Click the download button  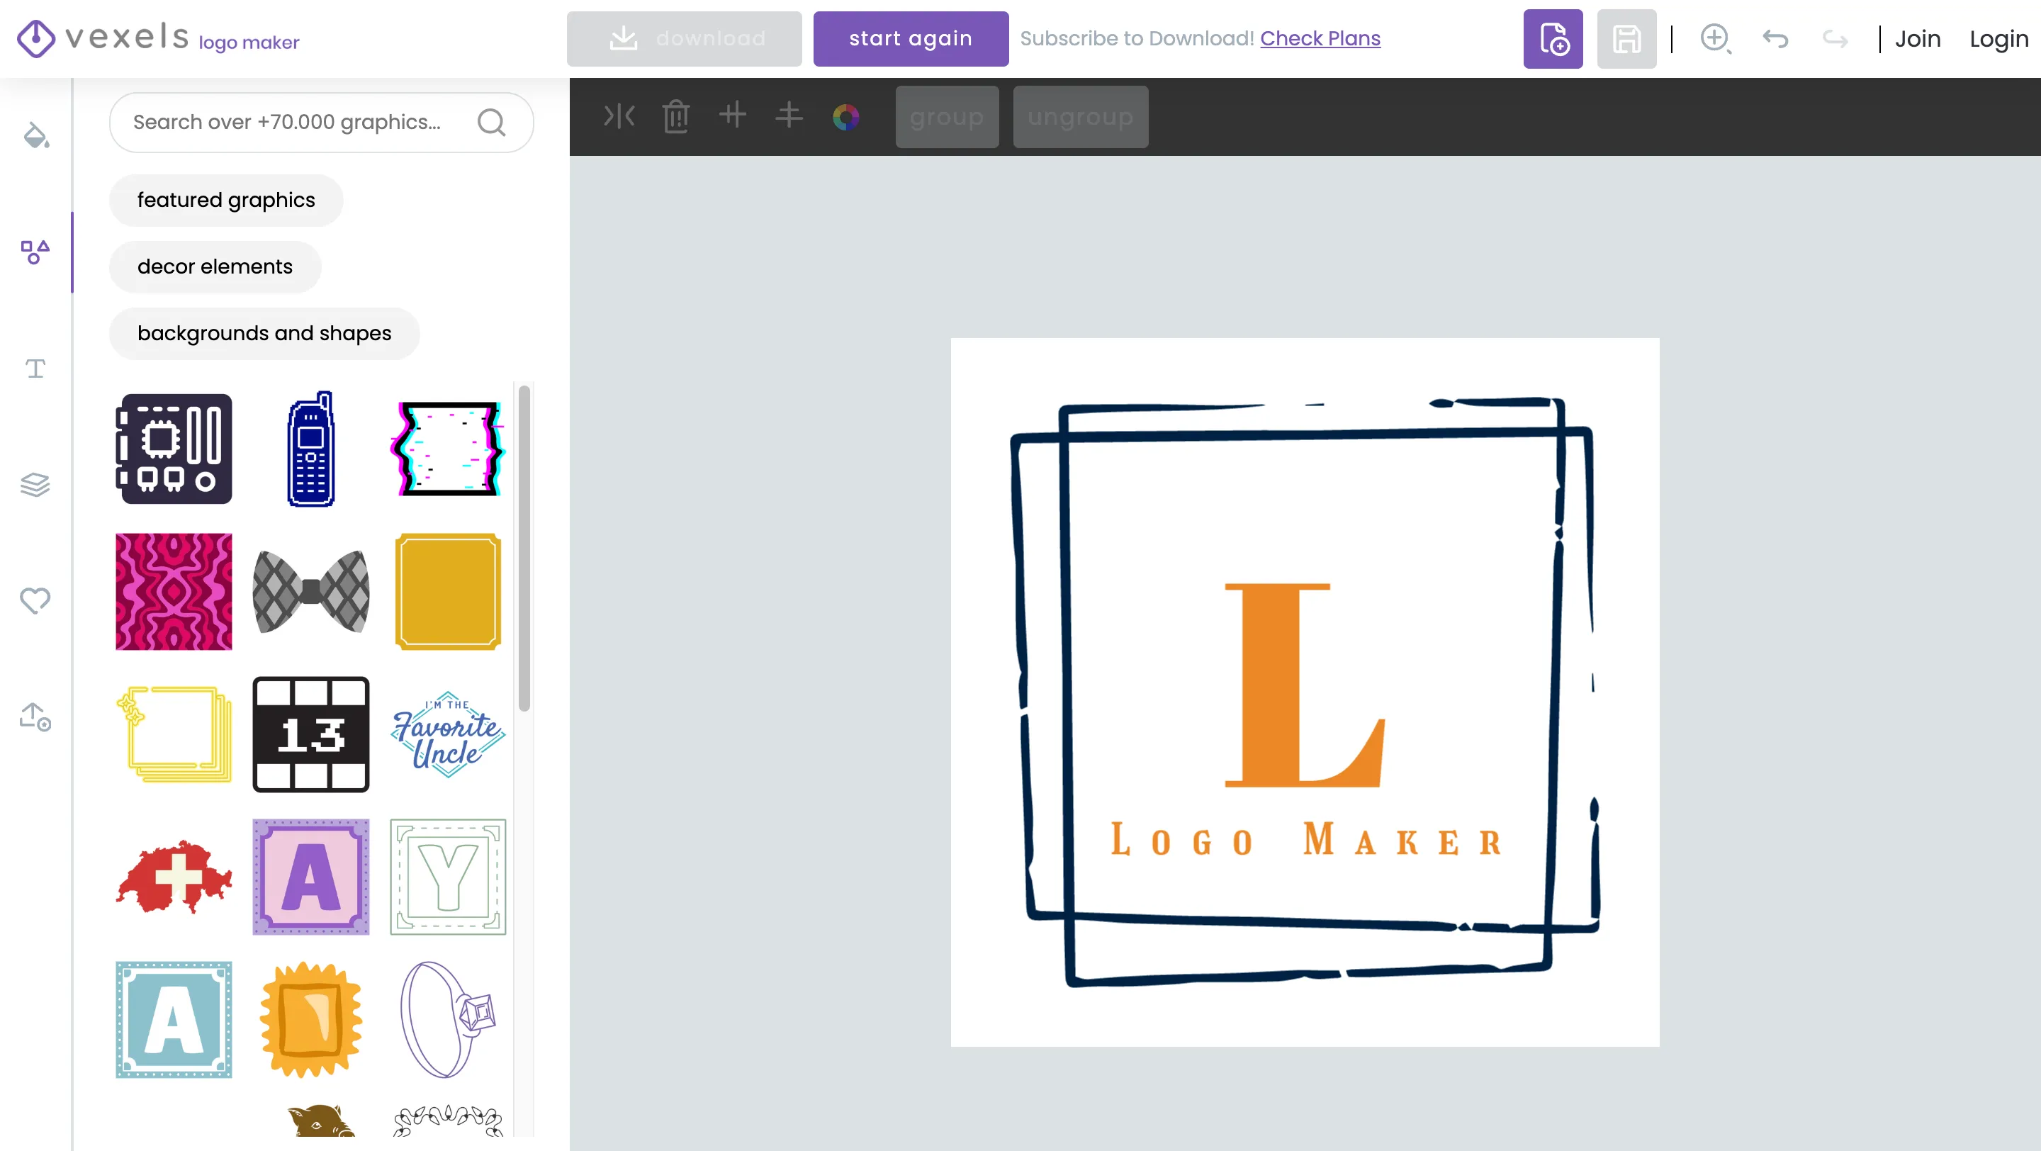point(684,38)
